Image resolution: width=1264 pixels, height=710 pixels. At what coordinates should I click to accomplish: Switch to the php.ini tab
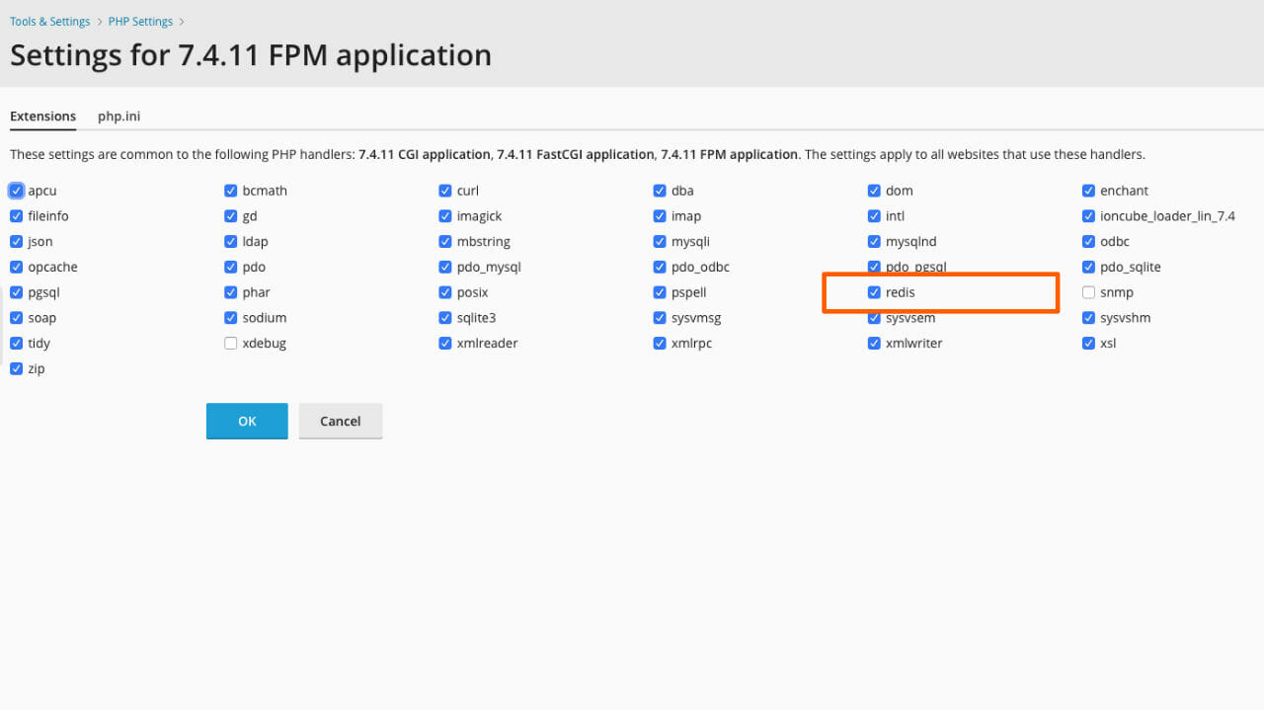coord(118,116)
